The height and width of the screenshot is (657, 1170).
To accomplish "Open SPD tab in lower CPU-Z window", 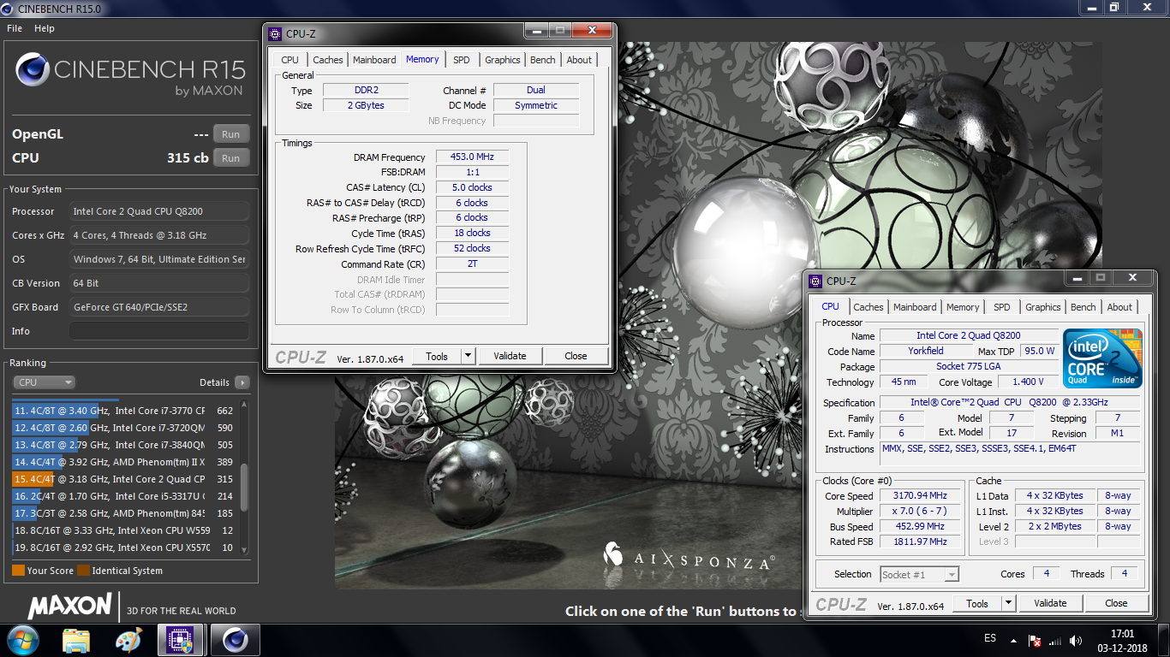I will tap(1002, 307).
